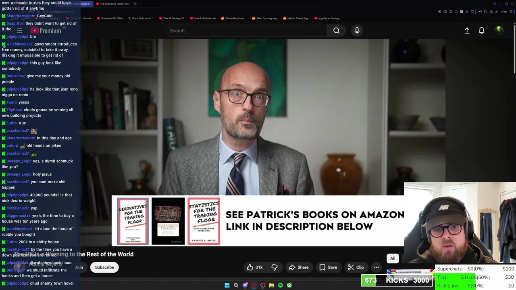
Task: Save the video to a playlist
Action: pyautogui.click(x=328, y=267)
